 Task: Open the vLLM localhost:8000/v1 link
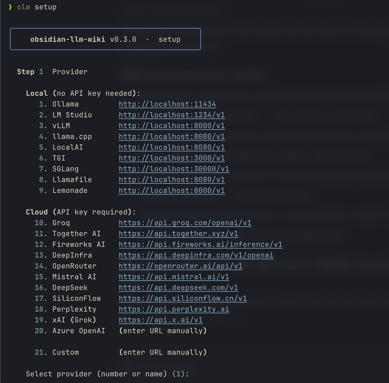[x=172, y=126]
